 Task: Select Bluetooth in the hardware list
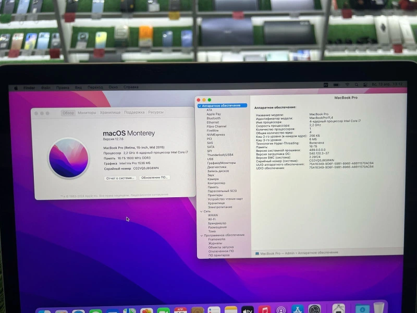tap(213, 118)
